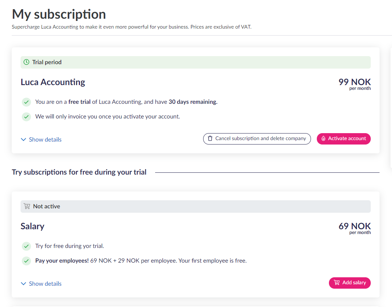The image size is (392, 307).
Task: Click the cart icon beside Not active
Action: [27, 207]
